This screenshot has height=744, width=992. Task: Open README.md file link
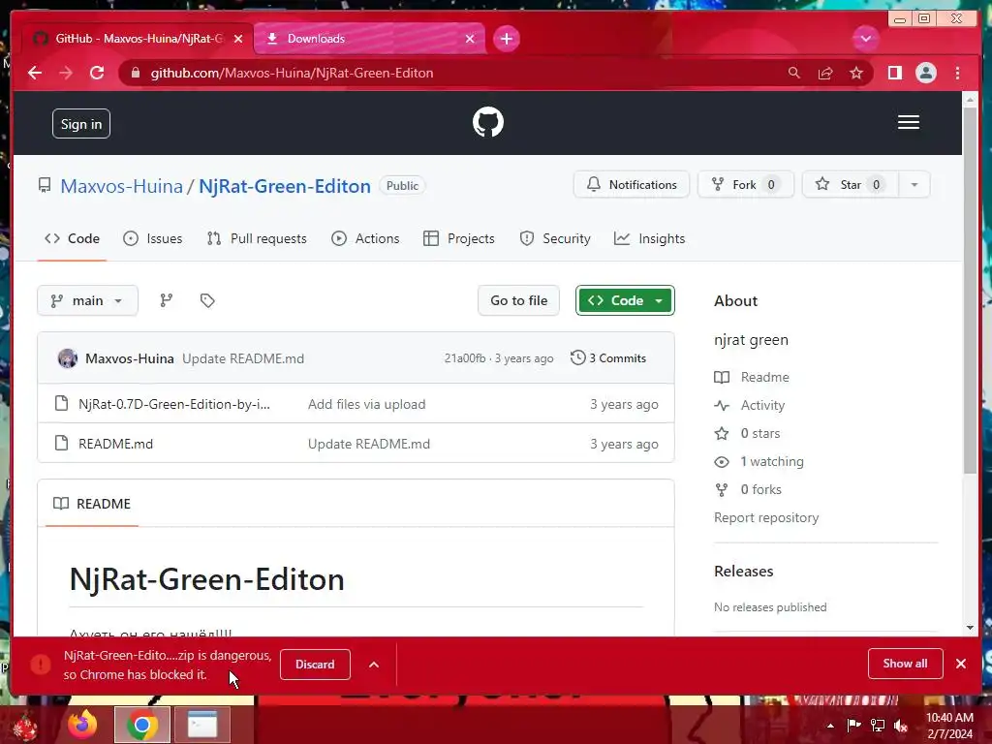click(116, 444)
